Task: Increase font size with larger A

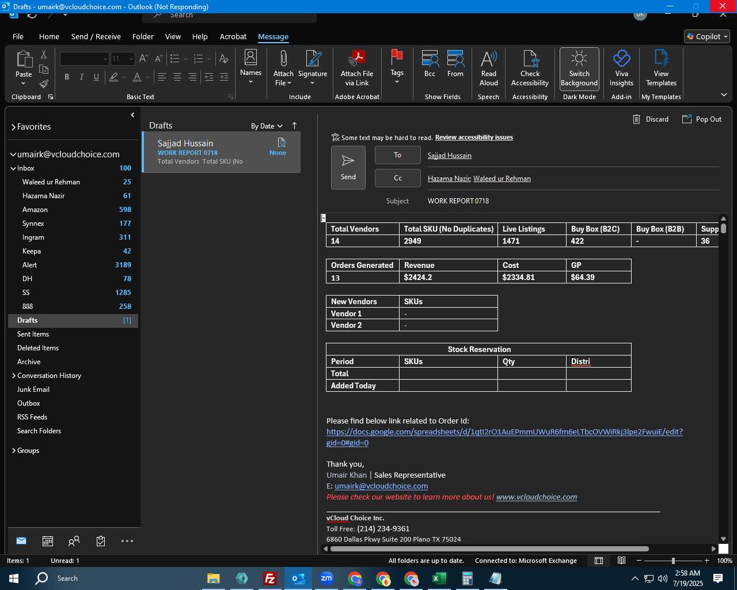Action: (x=144, y=59)
